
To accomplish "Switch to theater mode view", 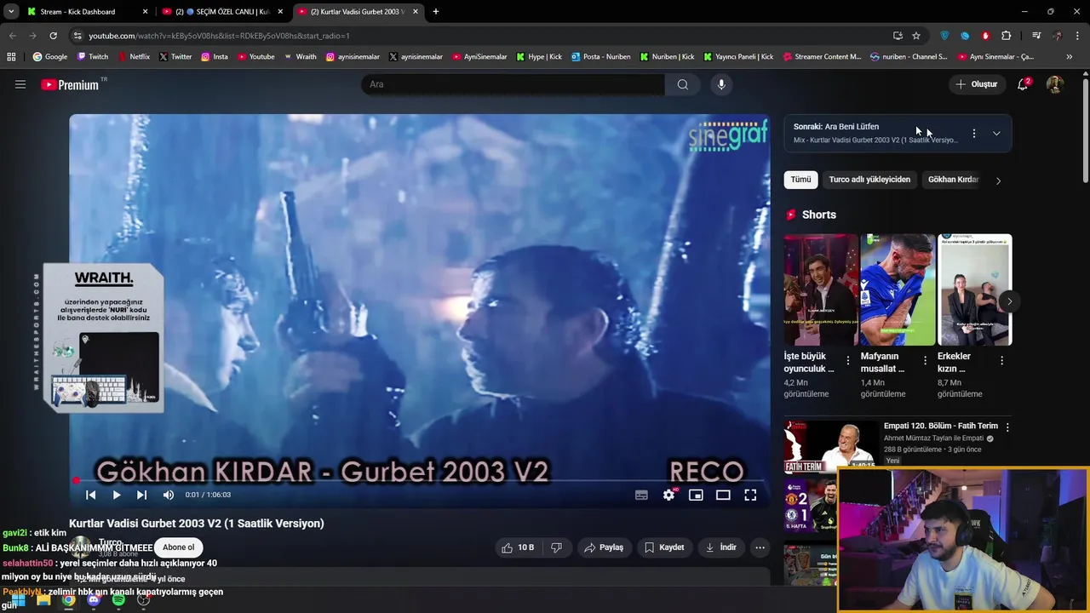I will pyautogui.click(x=723, y=495).
